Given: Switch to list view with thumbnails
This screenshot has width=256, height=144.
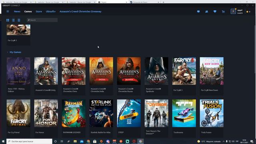Looking at the screenshot, I should click(13, 20).
